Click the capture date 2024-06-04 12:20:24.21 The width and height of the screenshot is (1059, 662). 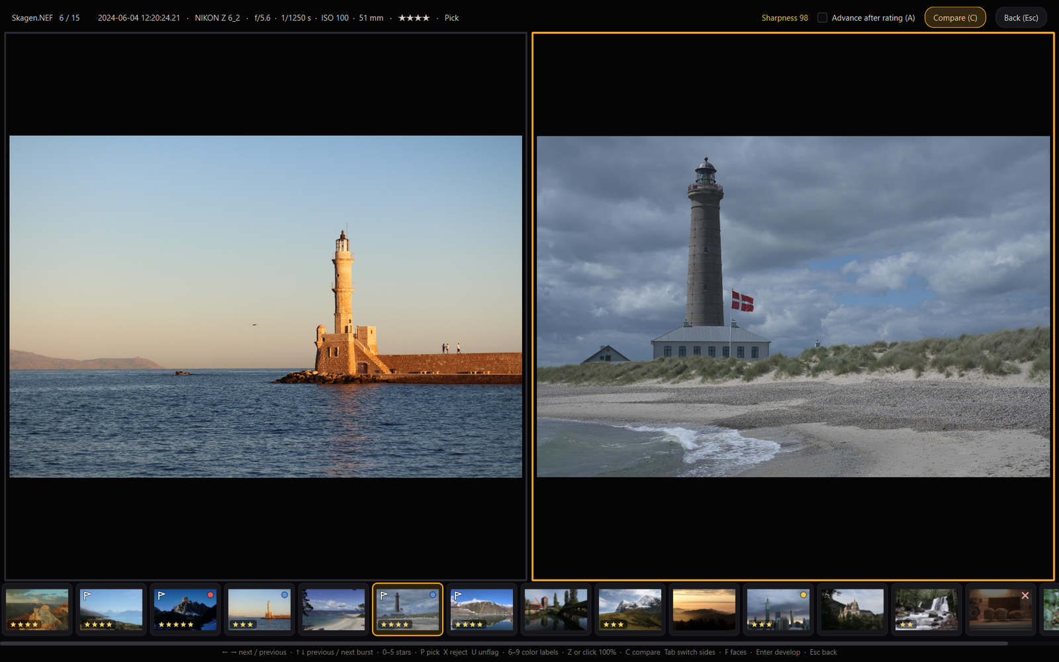[x=139, y=18]
